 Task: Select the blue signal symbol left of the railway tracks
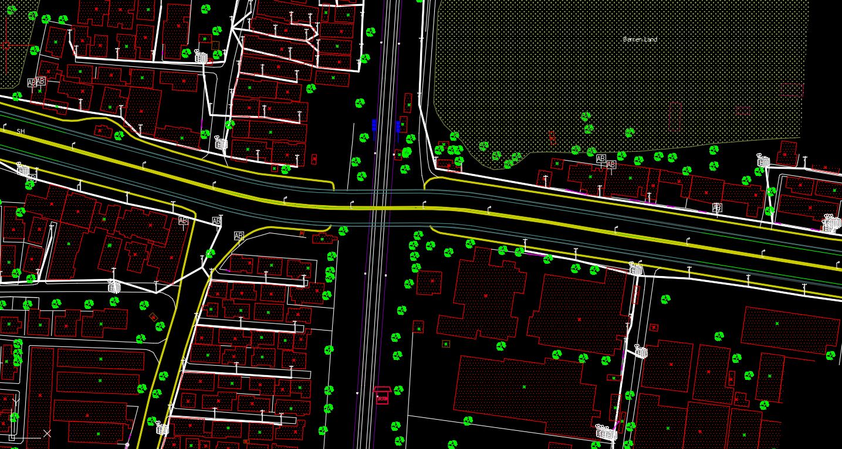pos(374,128)
